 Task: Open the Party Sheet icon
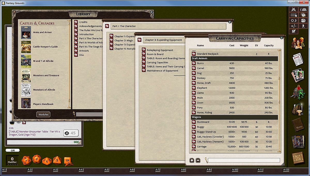coord(303,10)
